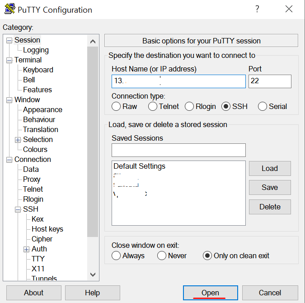This screenshot has width=305, height=303.
Task: Choose Only on clean exit option
Action: 207,256
